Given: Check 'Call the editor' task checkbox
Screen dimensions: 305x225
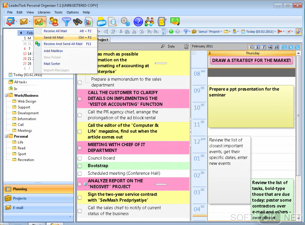Looking at the screenshot, I should tap(80, 131).
